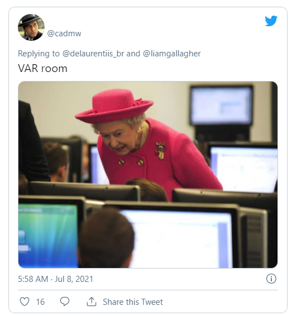Click the Replying to label text

39,54
